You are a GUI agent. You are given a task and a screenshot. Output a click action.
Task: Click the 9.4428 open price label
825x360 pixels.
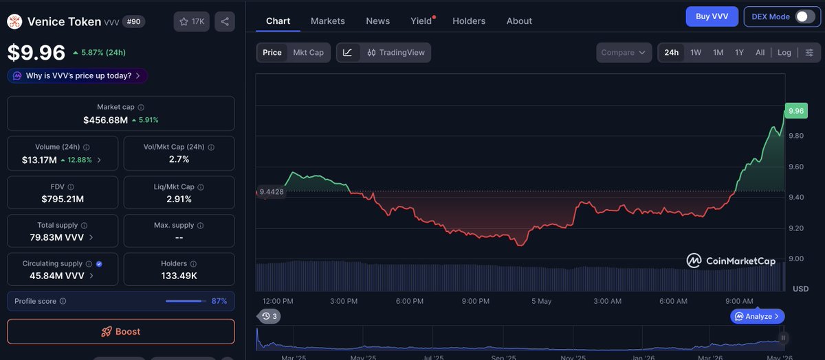click(272, 191)
